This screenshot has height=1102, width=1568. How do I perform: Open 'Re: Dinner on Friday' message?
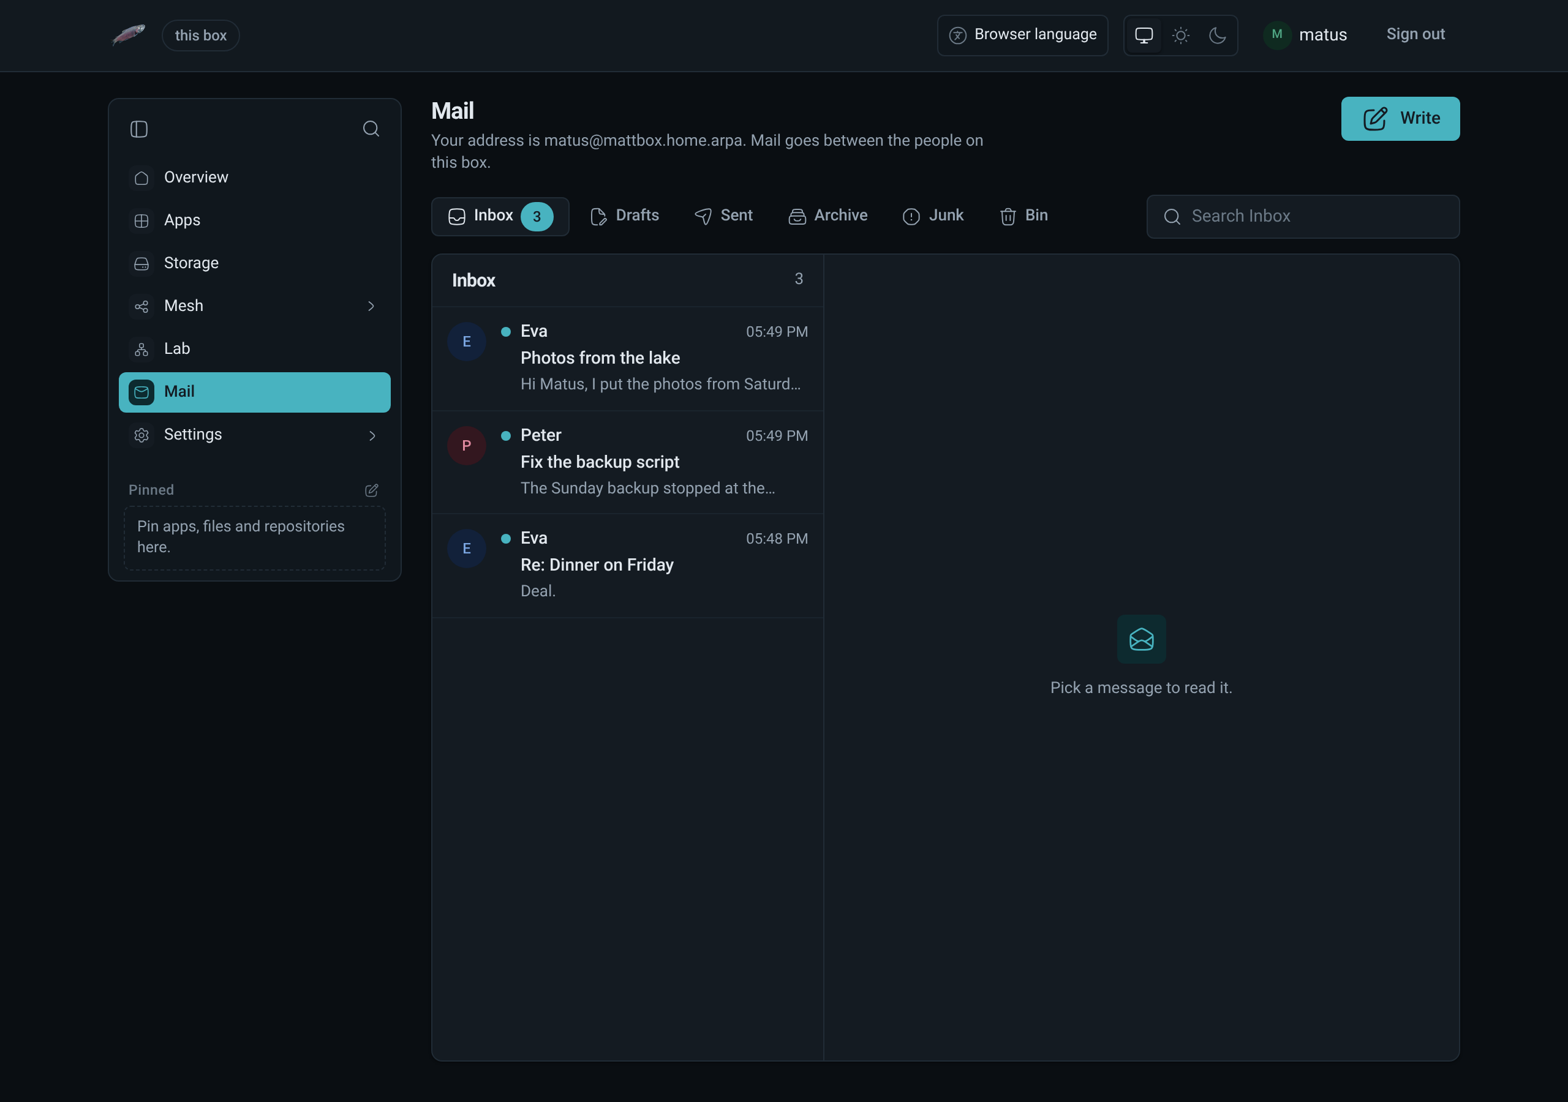coord(628,566)
